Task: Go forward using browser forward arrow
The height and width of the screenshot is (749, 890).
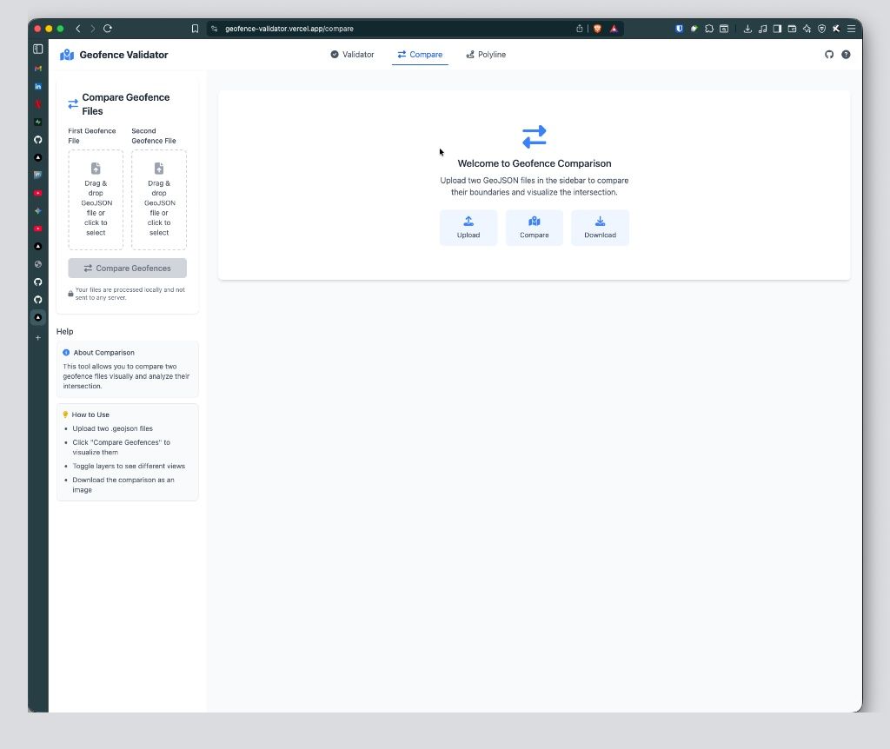Action: [92, 29]
